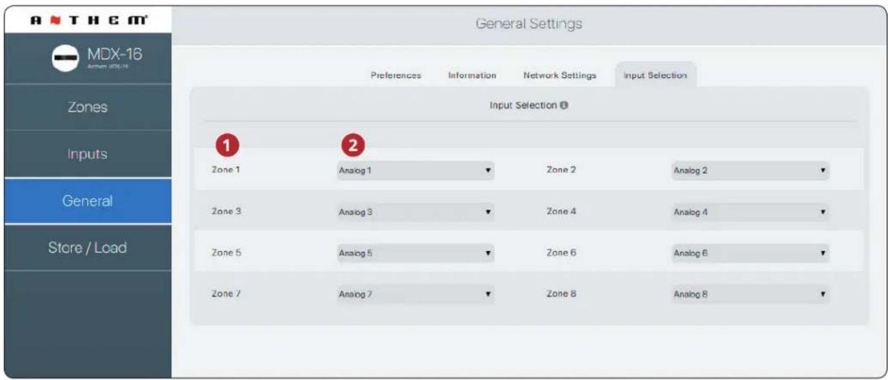Click the Zone 7 label
The height and width of the screenshot is (380, 888).
pos(226,294)
